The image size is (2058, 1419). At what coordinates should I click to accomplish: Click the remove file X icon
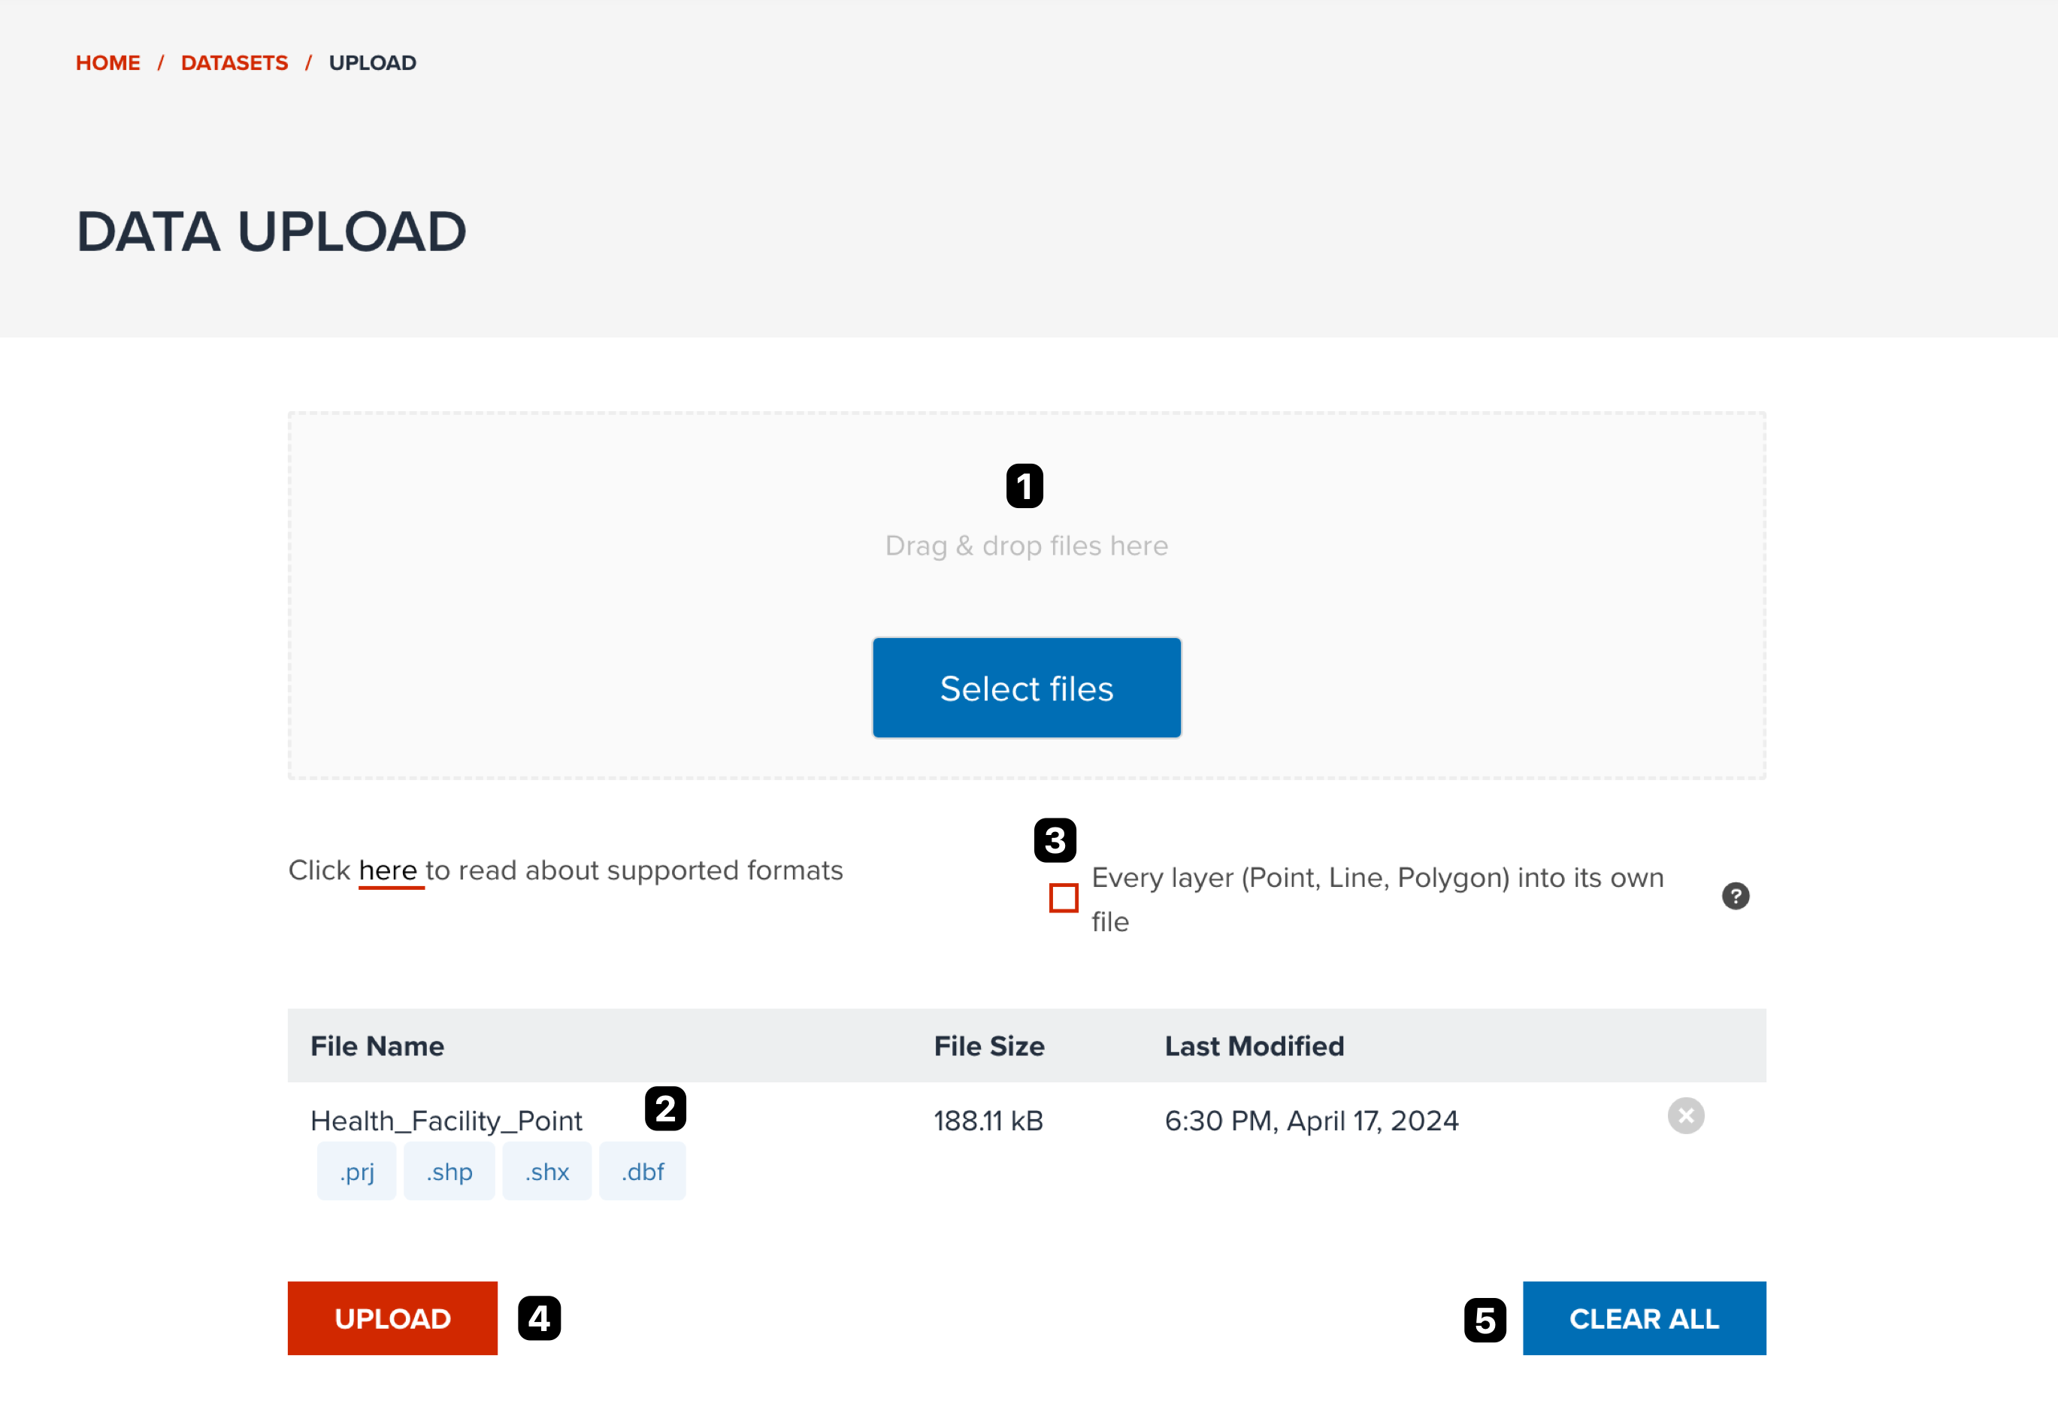click(x=1686, y=1115)
